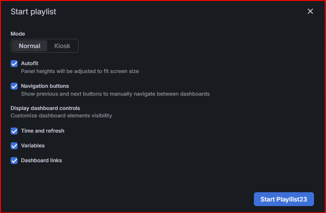Disable the Navigation buttons checkbox
The width and height of the screenshot is (326, 213).
click(14, 86)
